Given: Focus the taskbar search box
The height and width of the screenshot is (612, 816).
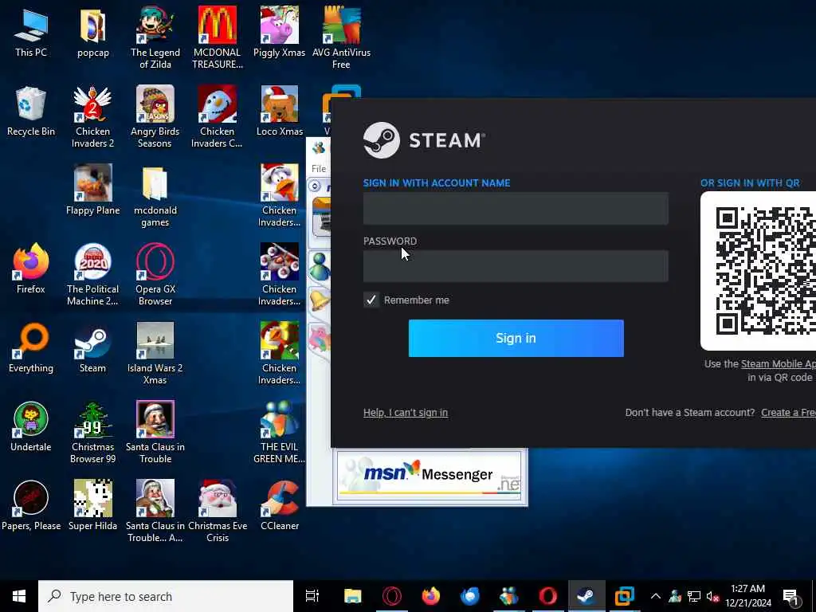Looking at the screenshot, I should point(166,596).
